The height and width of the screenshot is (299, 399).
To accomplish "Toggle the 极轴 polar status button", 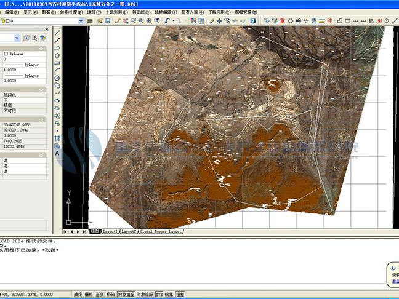I will point(111,295).
